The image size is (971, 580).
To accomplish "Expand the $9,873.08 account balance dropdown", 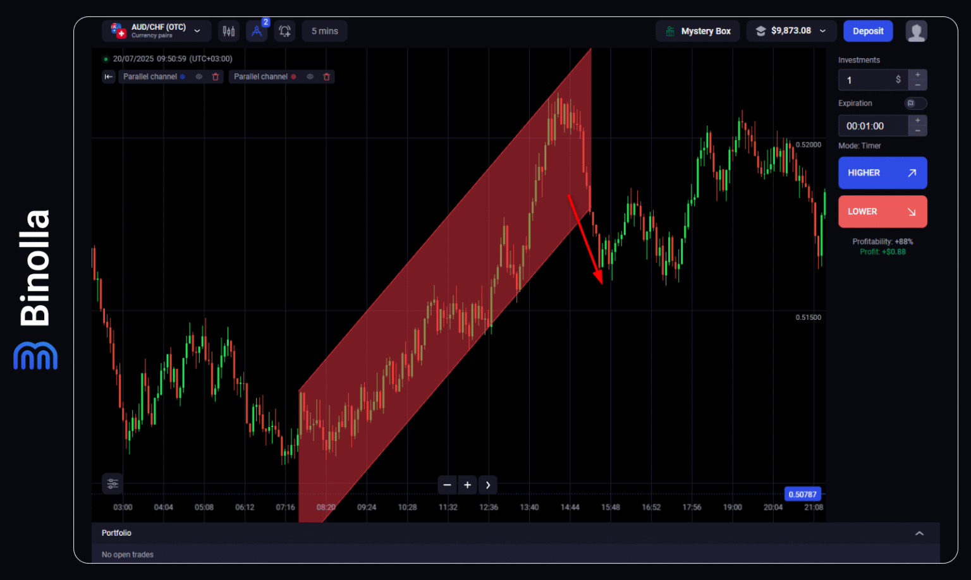I will (791, 30).
